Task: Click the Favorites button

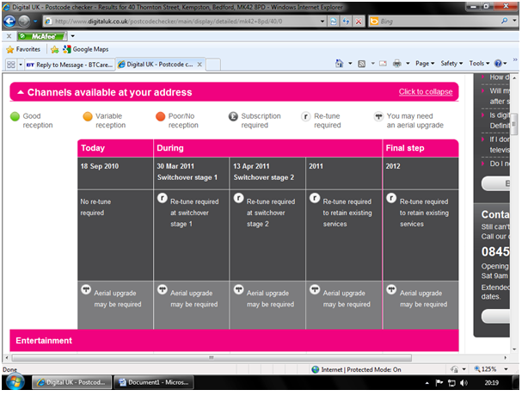Action: [x=24, y=50]
